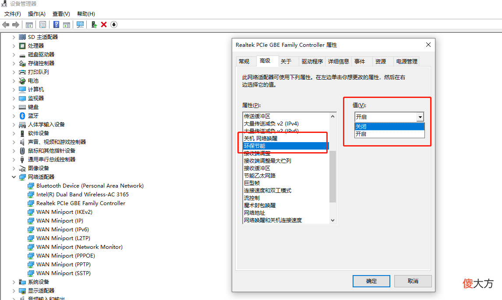Expand the 处理器 tree node
Image resolution: width=502 pixels, height=300 pixels.
[x=14, y=46]
